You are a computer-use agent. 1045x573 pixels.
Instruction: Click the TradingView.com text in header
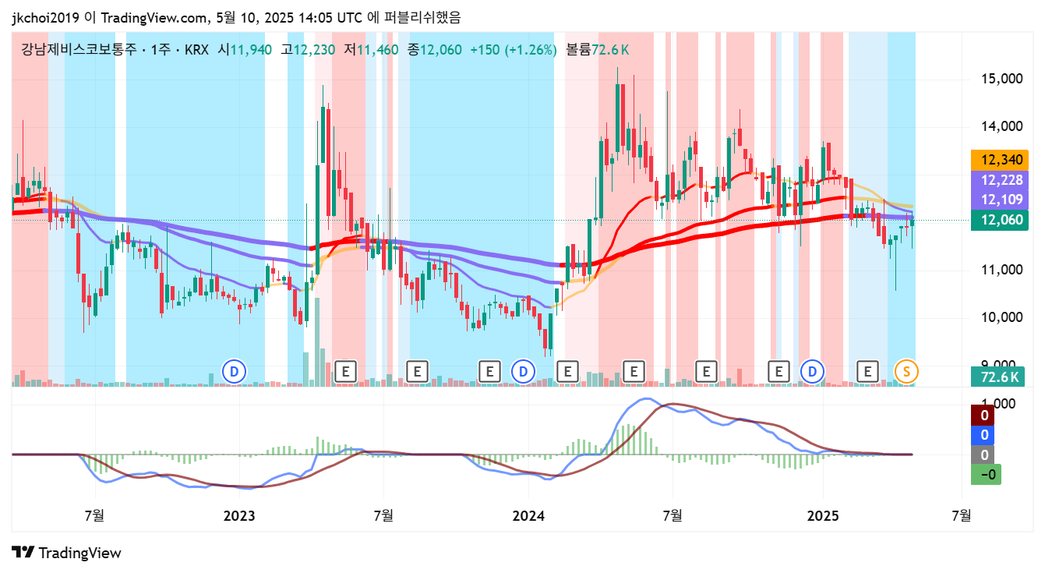pyautogui.click(x=155, y=17)
